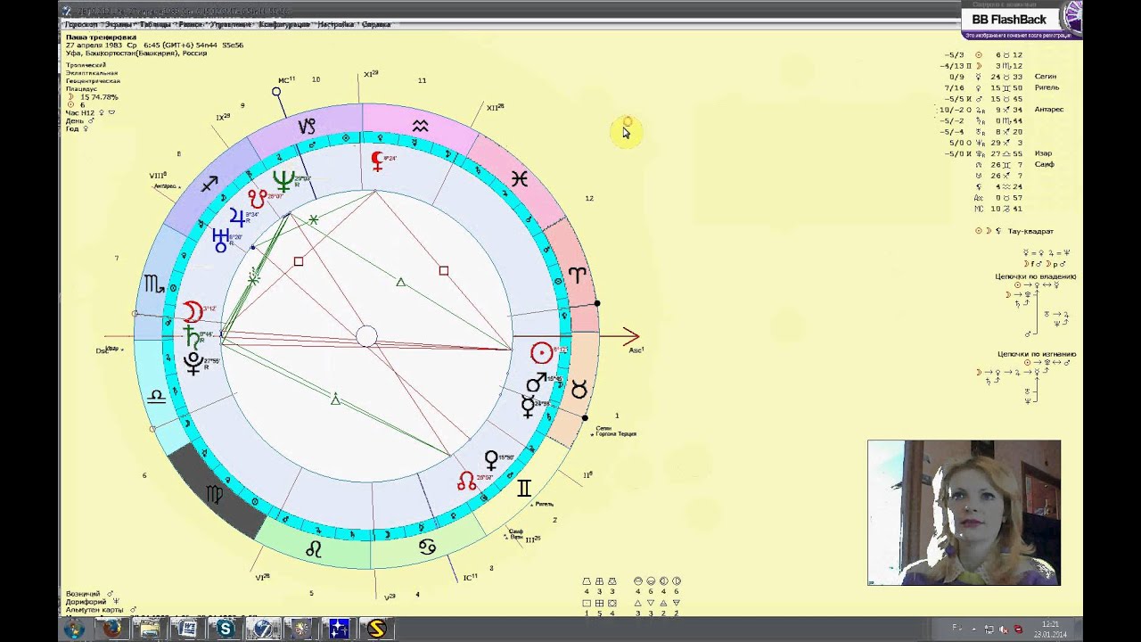Screen dimensions: 1141x642
Task: Click the red South Node glyph near Neptune
Action: [257, 198]
